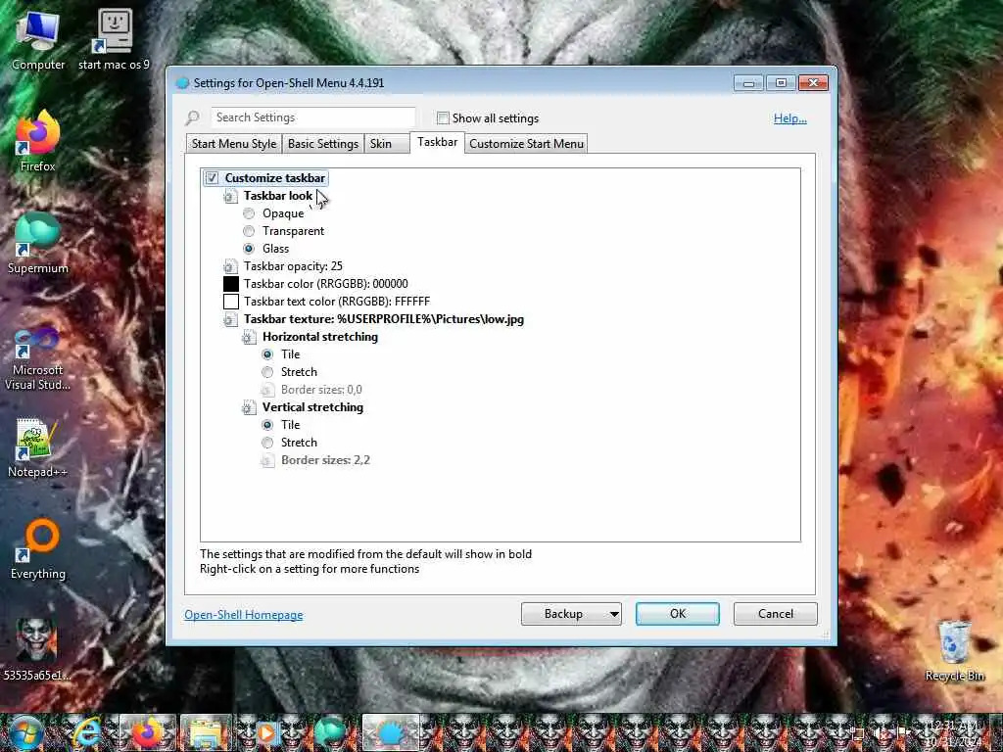Click the Cancel button
Image resolution: width=1003 pixels, height=752 pixels.
776,614
